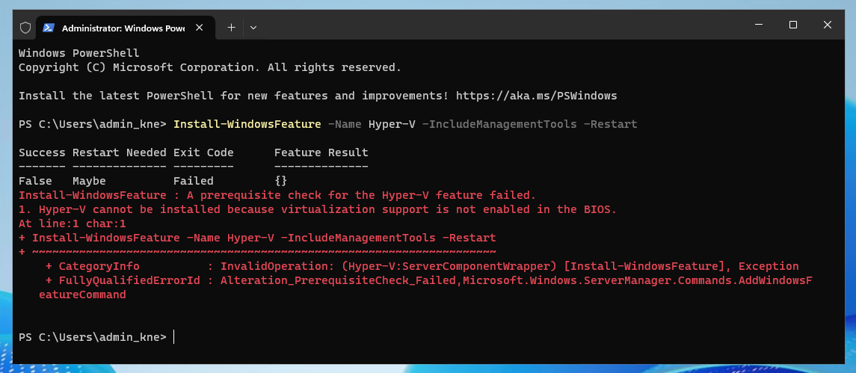
Task: Maximize the terminal window
Action: tap(793, 25)
